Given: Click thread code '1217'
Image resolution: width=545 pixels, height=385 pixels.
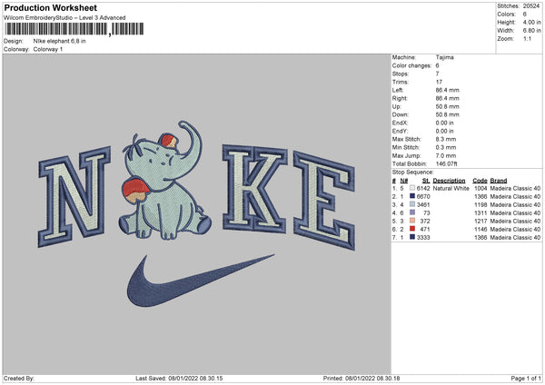Looking at the screenshot, I should pos(481,221).
